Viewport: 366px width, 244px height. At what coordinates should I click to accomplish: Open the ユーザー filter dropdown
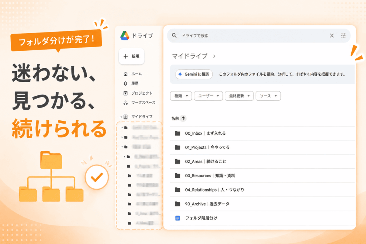(x=208, y=96)
